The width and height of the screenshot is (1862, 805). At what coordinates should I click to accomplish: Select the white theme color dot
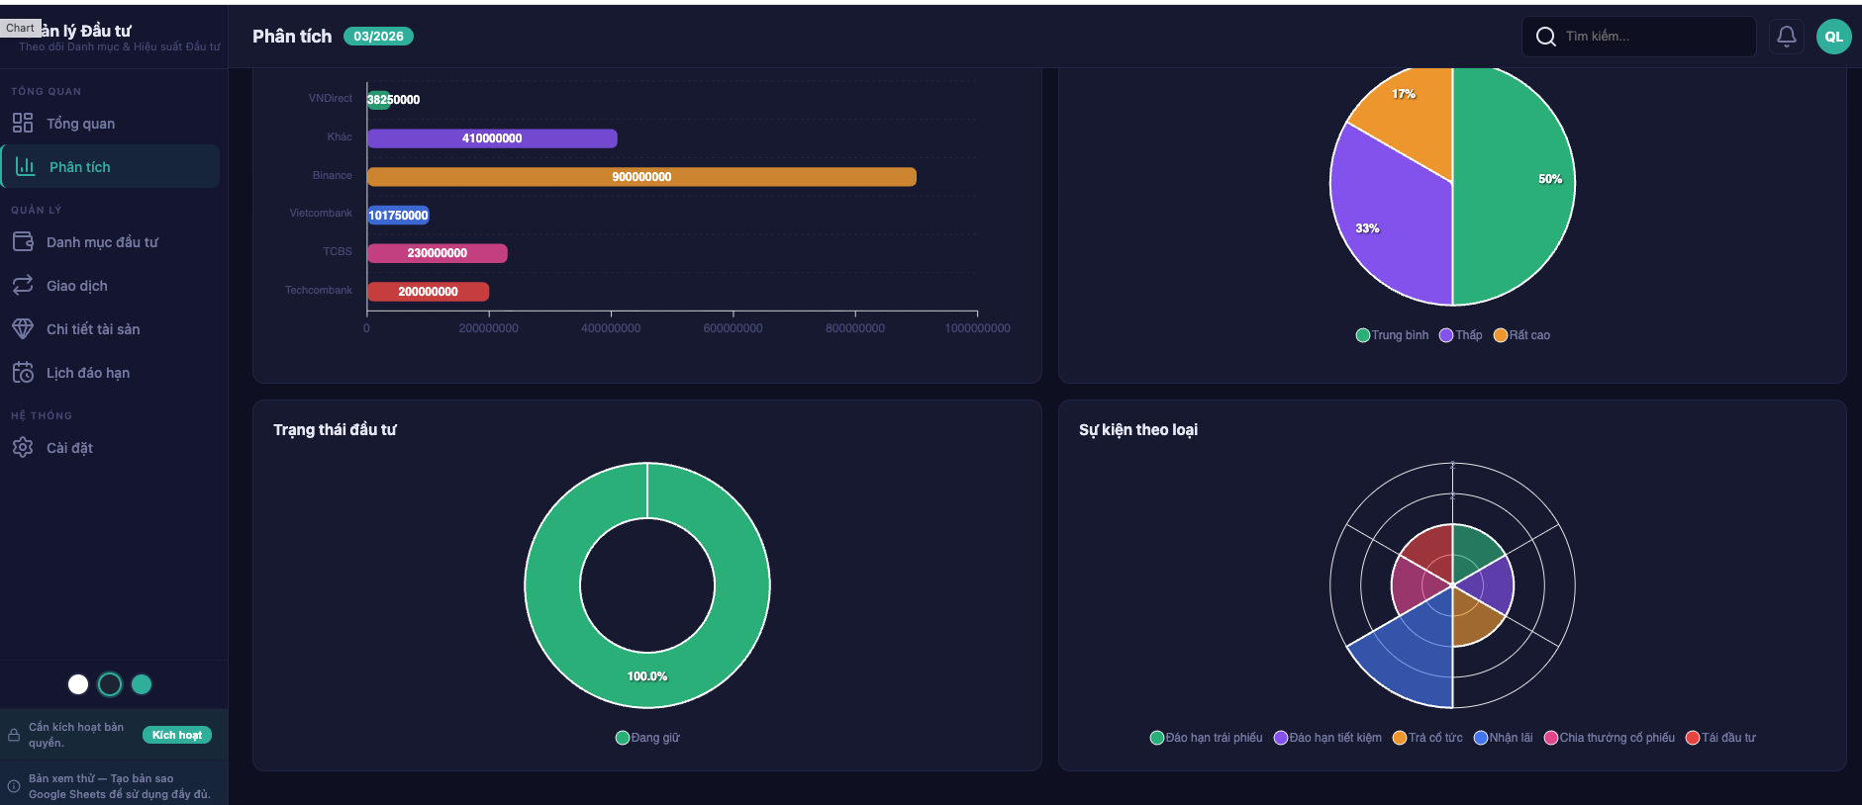point(78,684)
